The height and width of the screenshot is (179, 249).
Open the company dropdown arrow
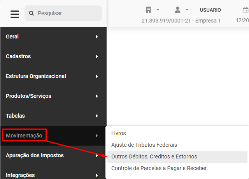pyautogui.click(x=158, y=10)
